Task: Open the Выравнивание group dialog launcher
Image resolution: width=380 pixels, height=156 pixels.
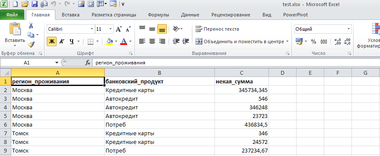Action: 287,53
